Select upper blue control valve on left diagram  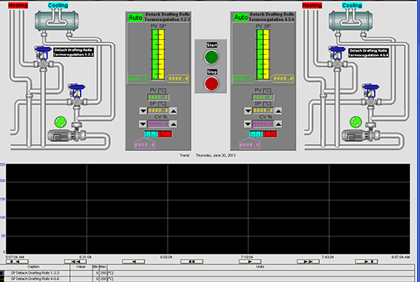43,53
